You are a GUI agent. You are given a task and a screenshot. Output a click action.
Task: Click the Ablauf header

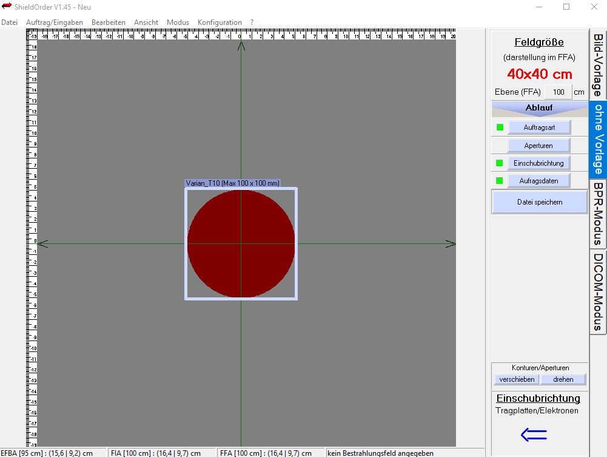pyautogui.click(x=539, y=107)
